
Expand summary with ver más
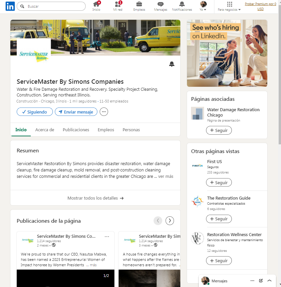(x=166, y=176)
